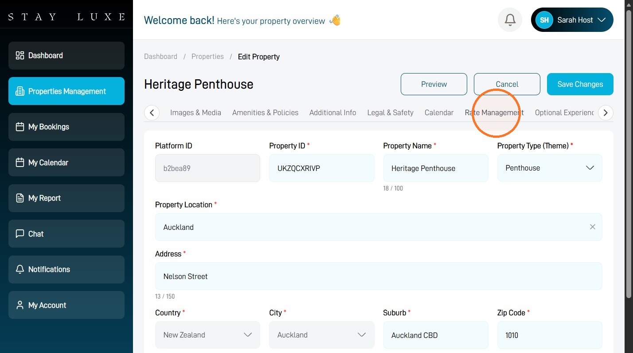
Task: Switch to the Amenities & Policies tab
Action: click(x=265, y=112)
